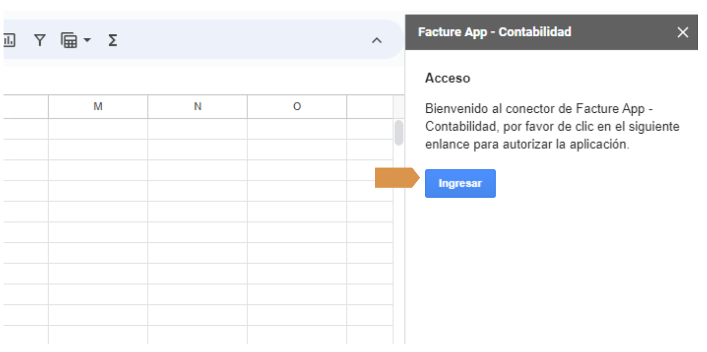The image size is (707, 352).
Task: Select first visible cell in column M
Action: 98,129
